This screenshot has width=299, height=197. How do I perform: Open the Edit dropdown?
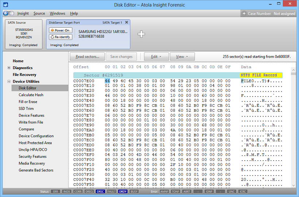click(x=156, y=56)
